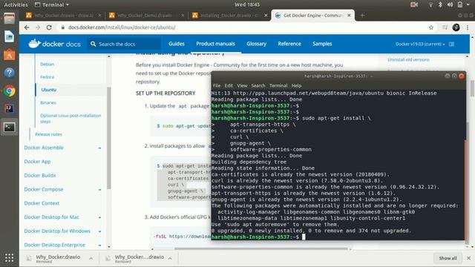Viewport: 475px width, 267px height.
Task: Click the browser address bar URL
Action: click(122, 27)
